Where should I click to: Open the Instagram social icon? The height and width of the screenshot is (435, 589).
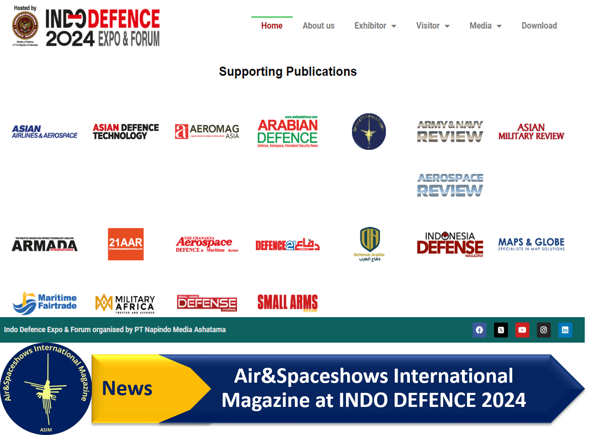coord(543,330)
